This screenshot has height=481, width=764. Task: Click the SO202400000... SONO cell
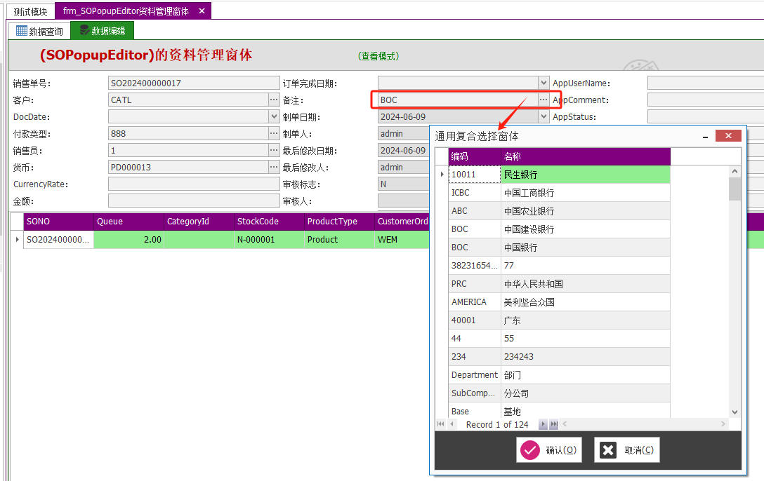(58, 239)
